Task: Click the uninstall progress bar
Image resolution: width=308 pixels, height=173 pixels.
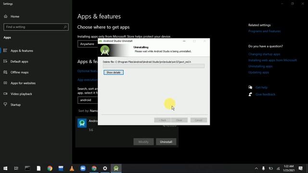Action: (154, 66)
